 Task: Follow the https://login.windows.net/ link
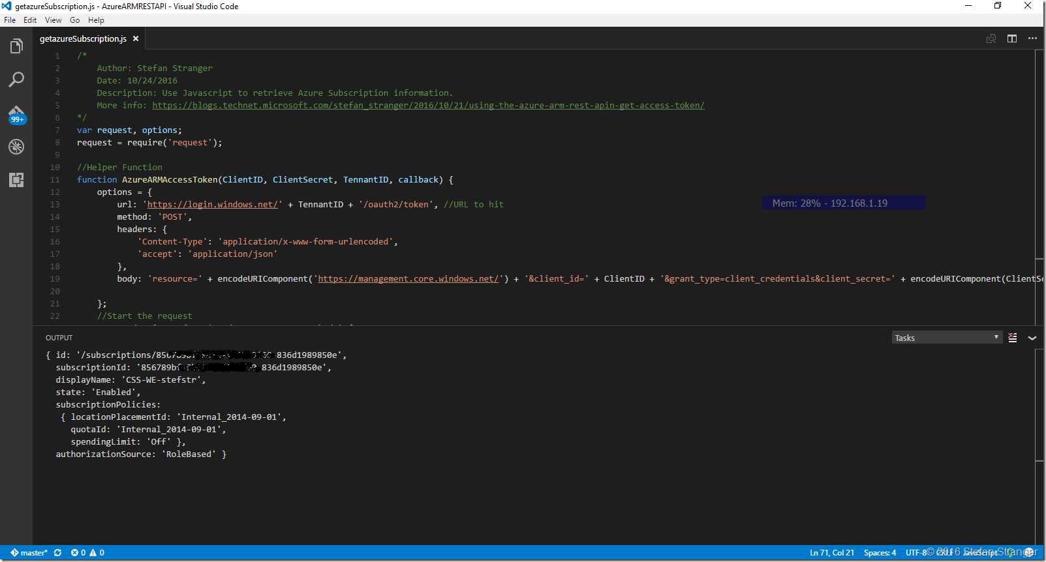tap(212, 204)
